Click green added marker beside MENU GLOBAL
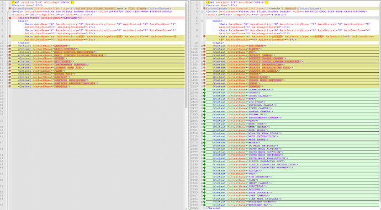This screenshot has width=381, height=210. [x=204, y=127]
